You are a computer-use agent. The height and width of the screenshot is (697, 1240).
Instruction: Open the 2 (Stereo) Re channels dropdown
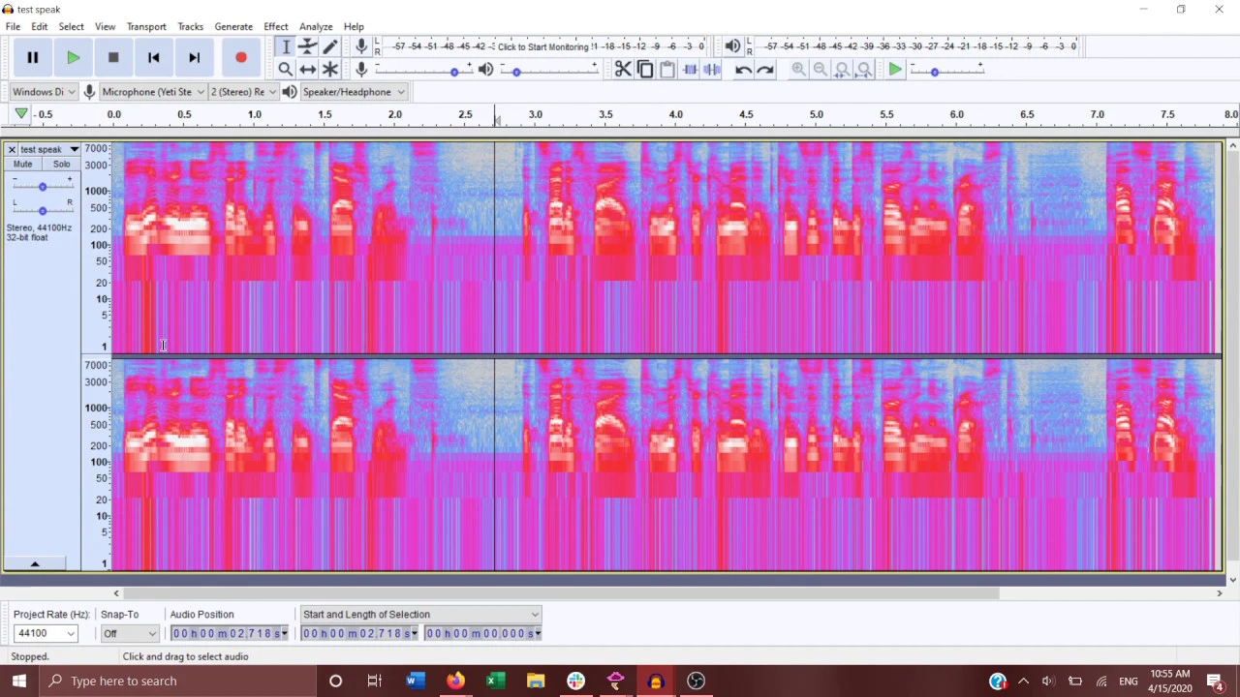pyautogui.click(x=243, y=92)
